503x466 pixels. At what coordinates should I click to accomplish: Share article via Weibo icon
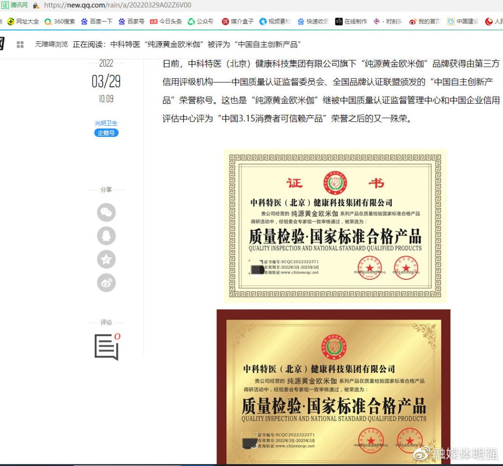pos(106,283)
